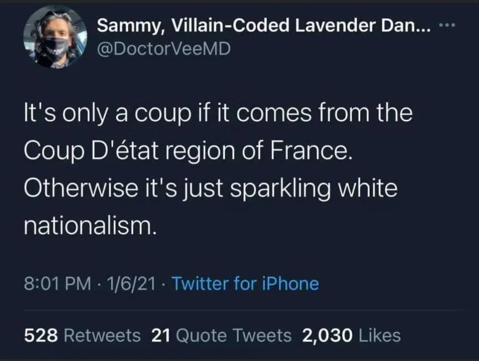This screenshot has width=479, height=361.
Task: Click the profile avatar photo
Action: (55, 37)
